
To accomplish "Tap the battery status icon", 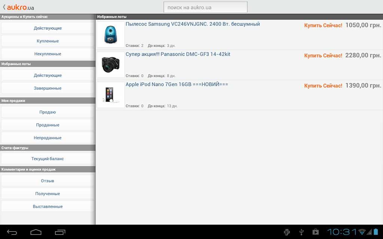I will point(376,232).
